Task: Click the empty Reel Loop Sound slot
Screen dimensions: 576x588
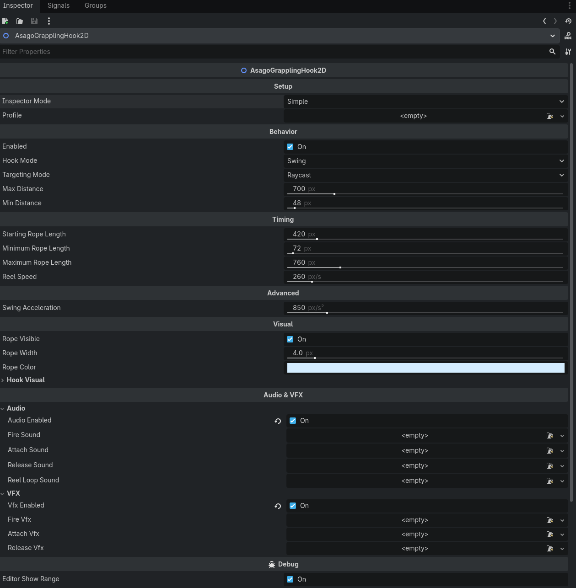Action: [x=415, y=481]
